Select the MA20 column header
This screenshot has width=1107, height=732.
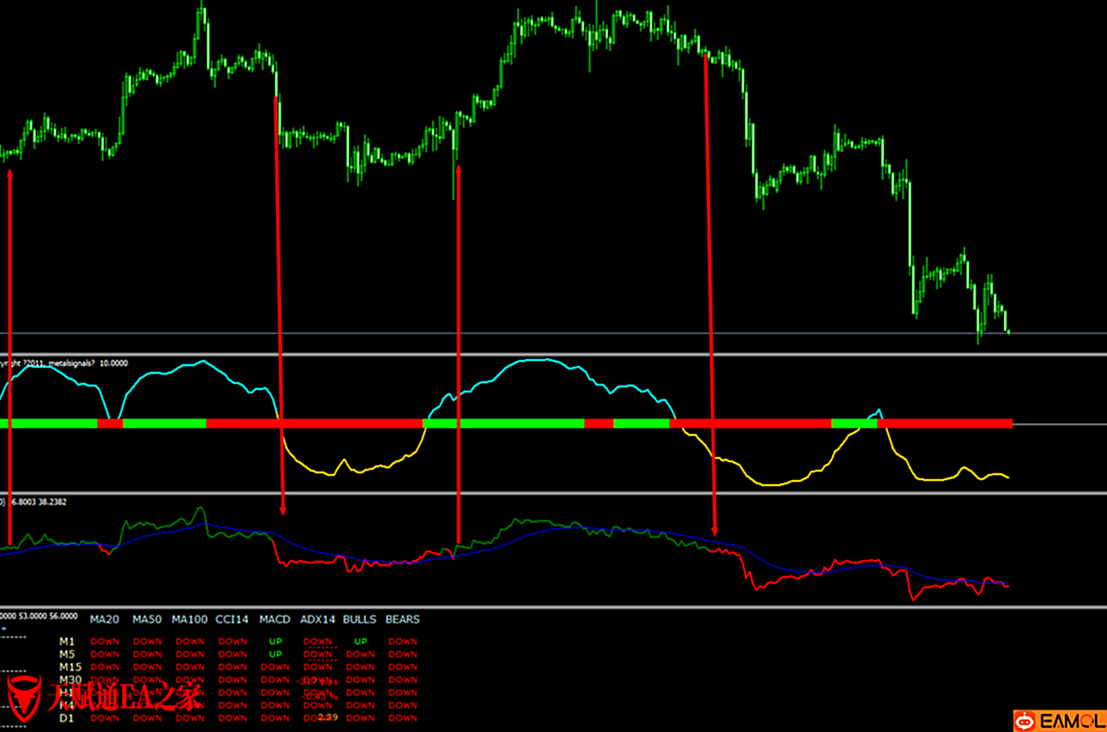[x=105, y=620]
